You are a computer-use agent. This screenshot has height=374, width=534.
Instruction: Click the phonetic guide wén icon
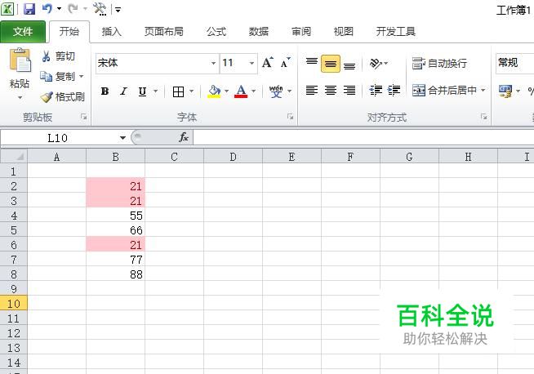276,91
